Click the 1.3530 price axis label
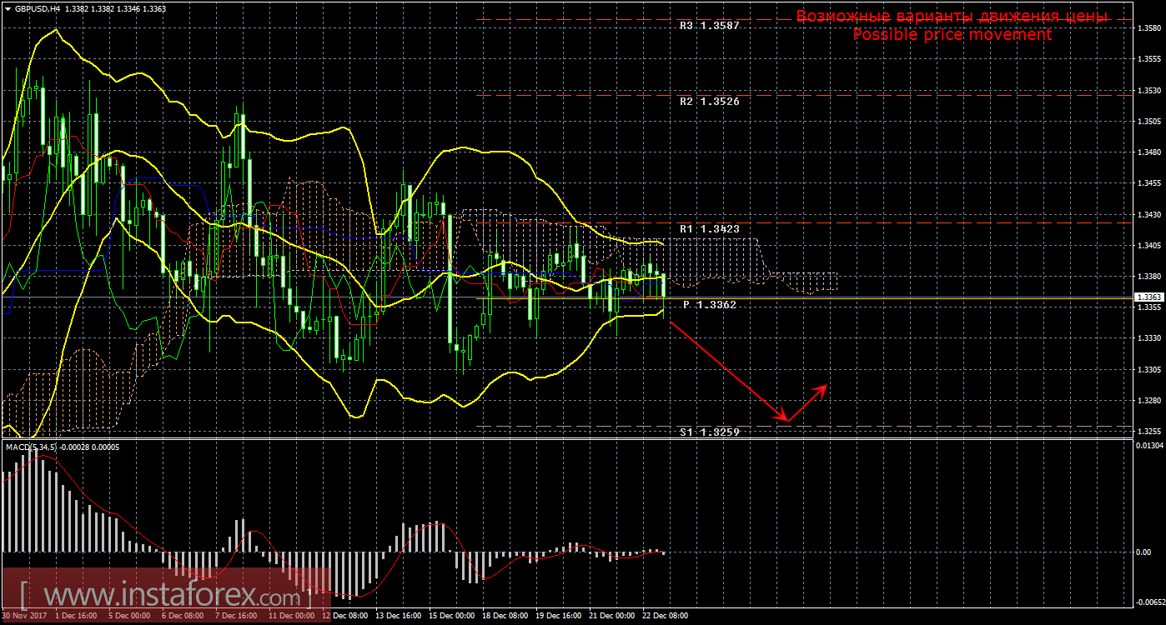Viewport: 1166px width, 625px height. [x=1148, y=90]
